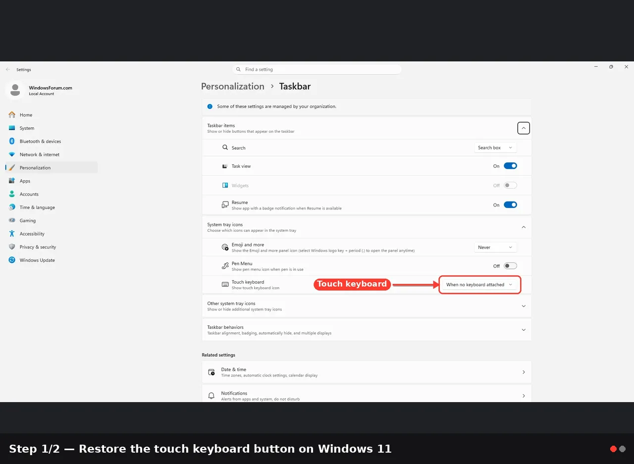Click the Date & time clock icon
The height and width of the screenshot is (464, 634).
tap(211, 372)
